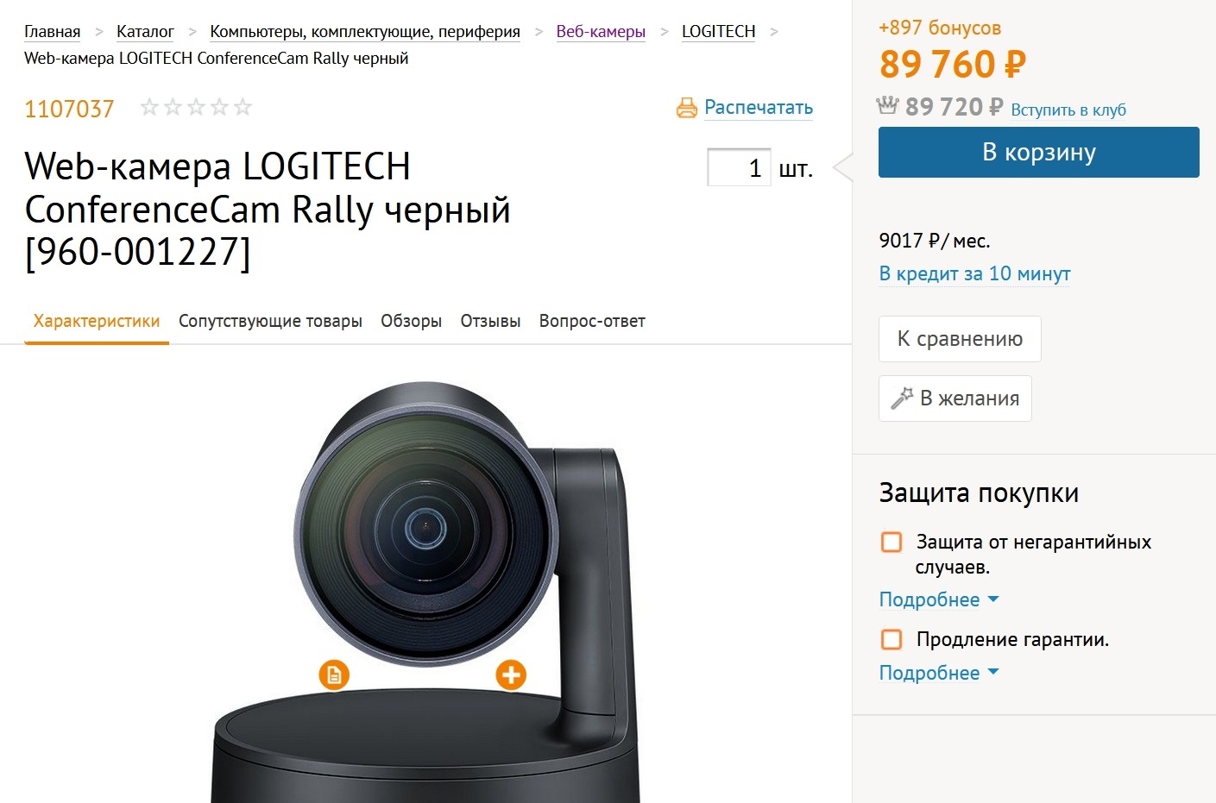Select the Сопутствующие товары tab
This screenshot has height=803, width=1216.
(x=270, y=321)
